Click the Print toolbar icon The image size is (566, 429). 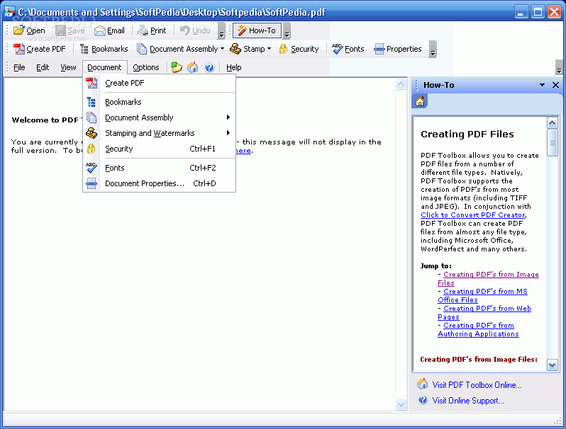tap(143, 30)
